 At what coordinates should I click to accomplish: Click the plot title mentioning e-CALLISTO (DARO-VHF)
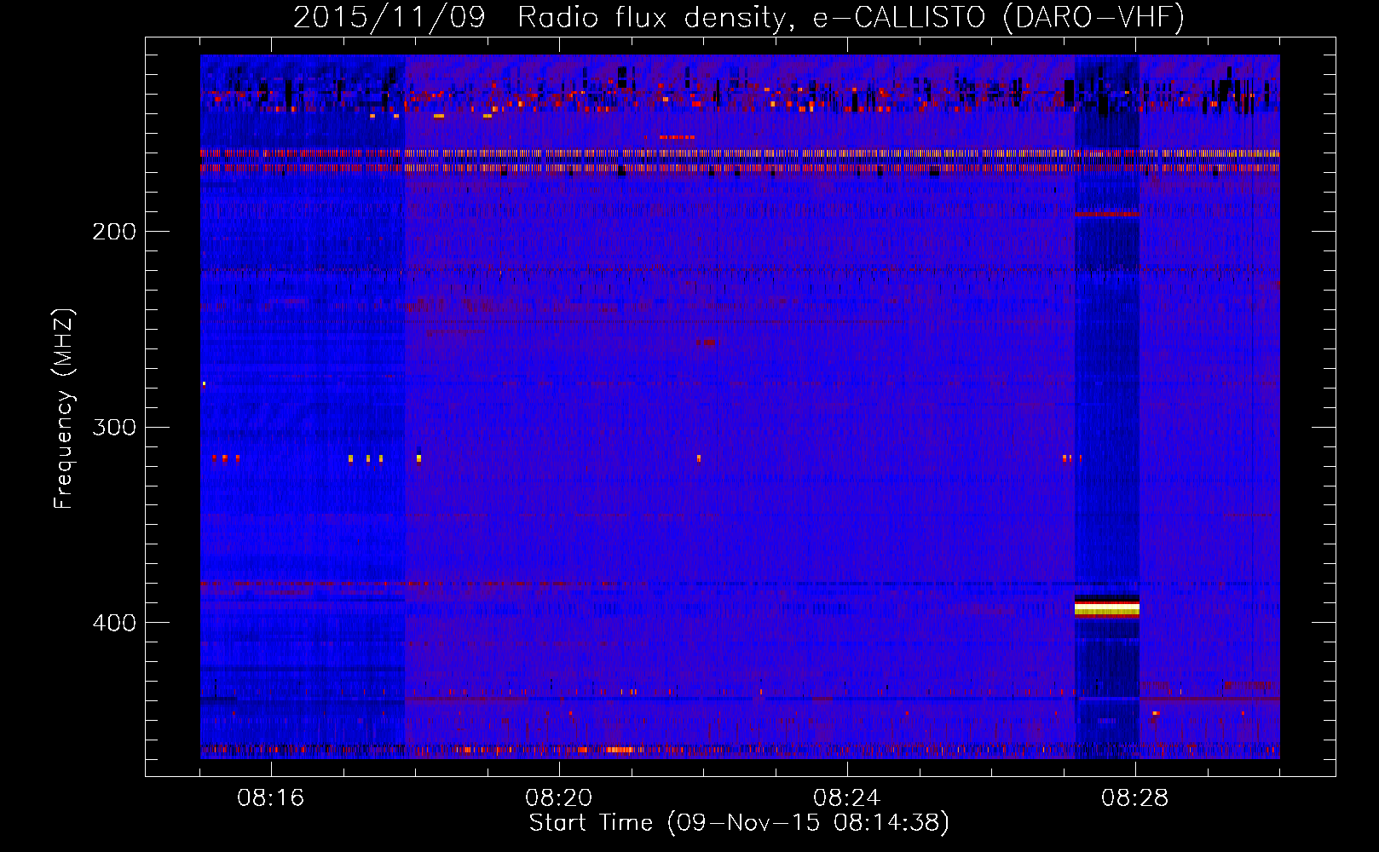click(739, 17)
